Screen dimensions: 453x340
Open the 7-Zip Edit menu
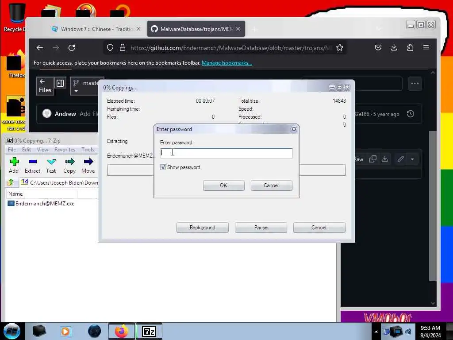pos(26,150)
